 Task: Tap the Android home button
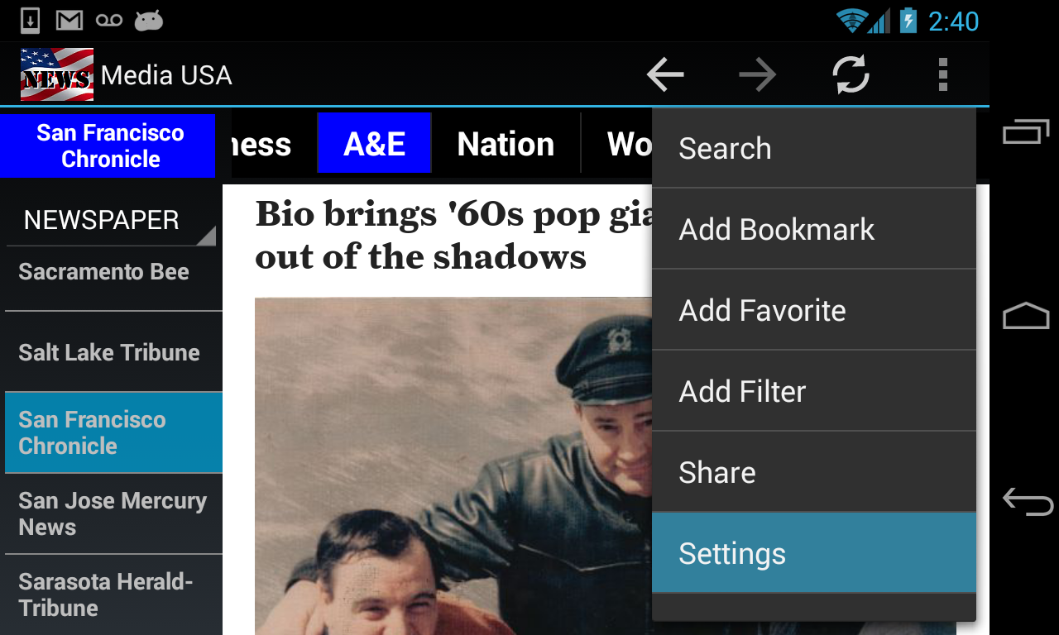(x=1026, y=317)
